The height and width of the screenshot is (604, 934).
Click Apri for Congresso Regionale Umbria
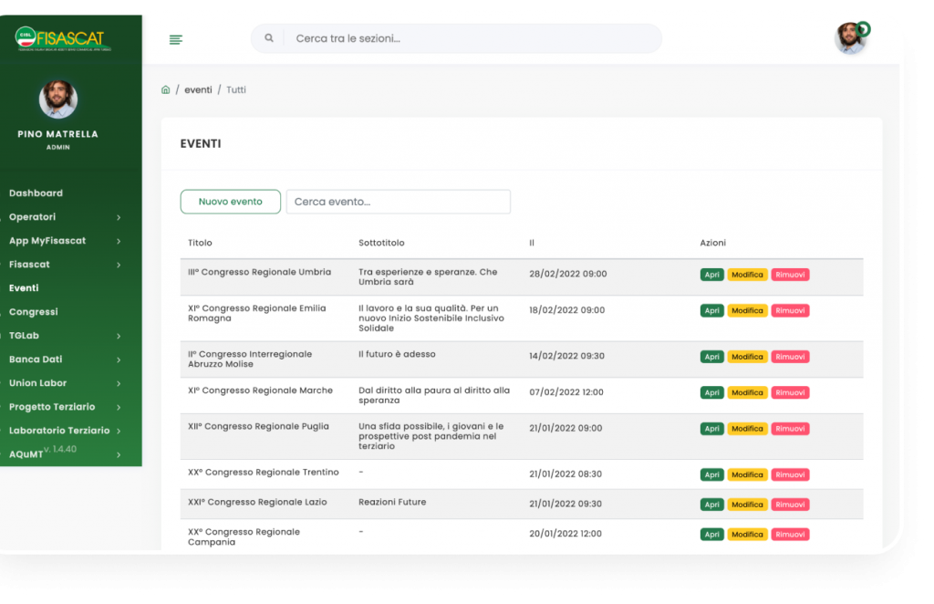(711, 275)
